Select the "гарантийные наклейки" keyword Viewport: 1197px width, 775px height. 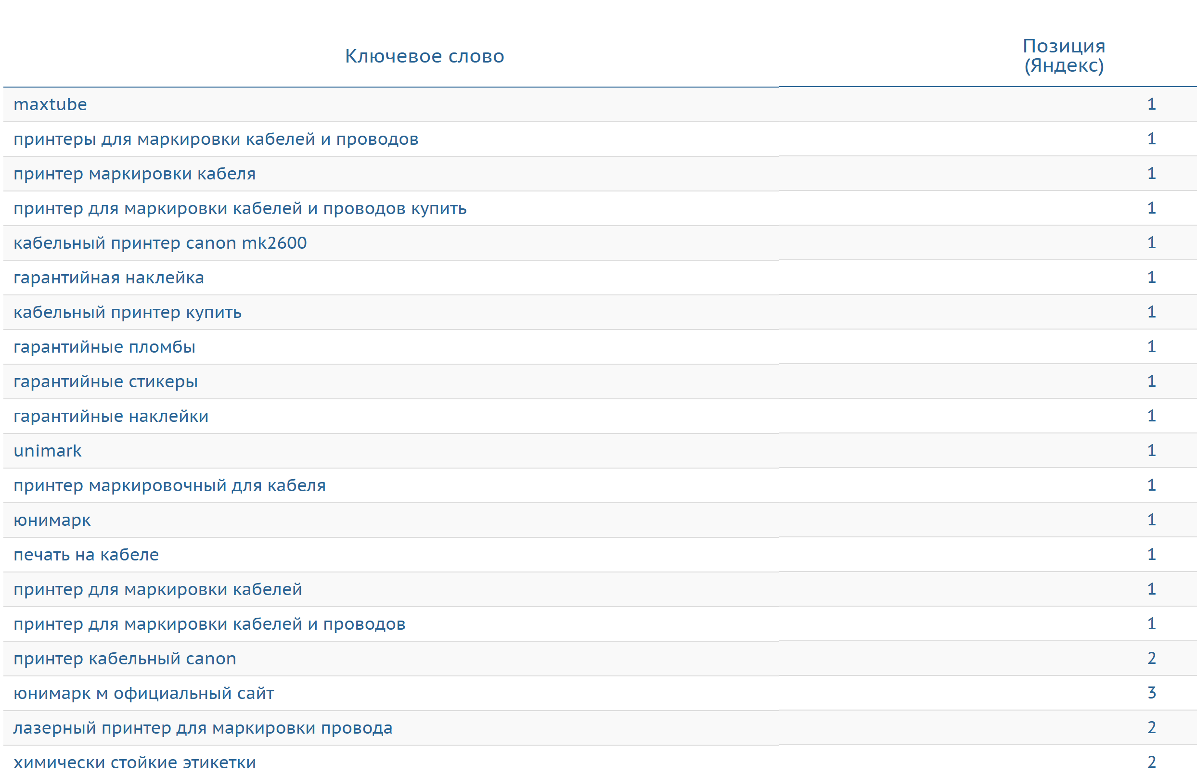pos(111,417)
